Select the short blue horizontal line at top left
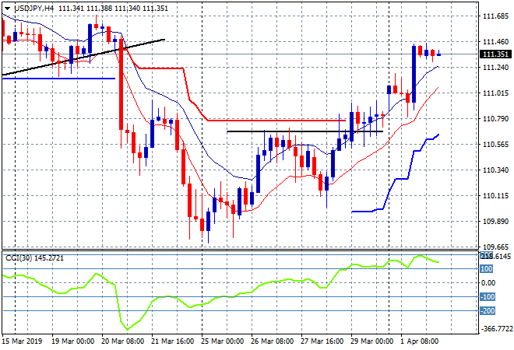514x350 pixels. 59,79
